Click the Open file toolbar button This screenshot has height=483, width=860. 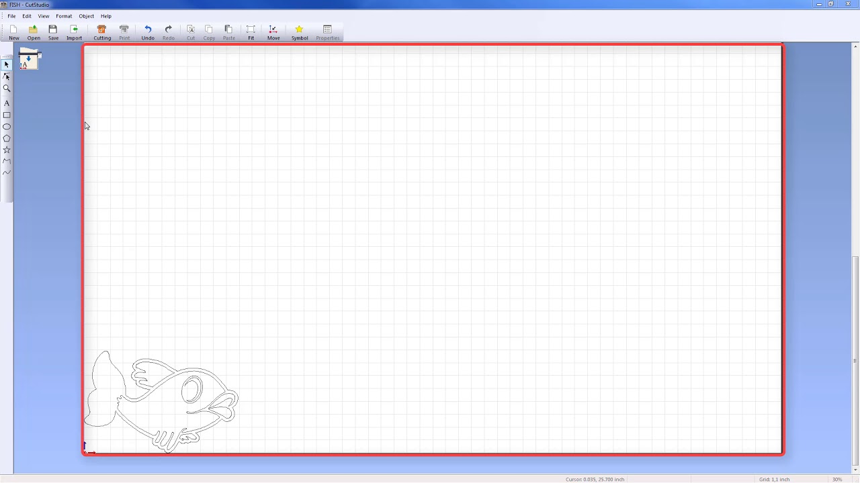pyautogui.click(x=33, y=32)
